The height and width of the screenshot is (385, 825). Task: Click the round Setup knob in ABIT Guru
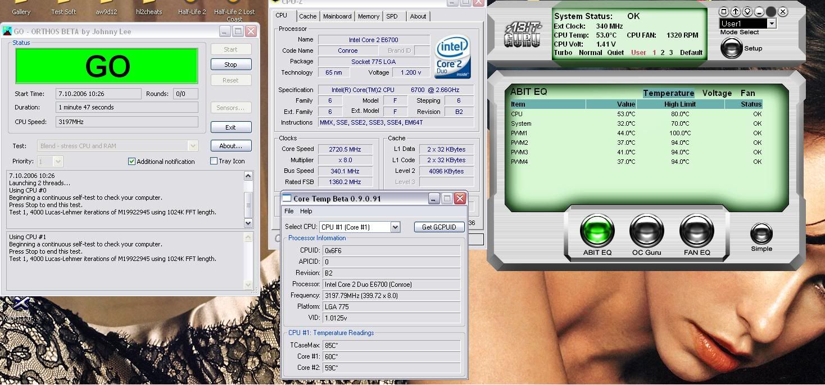click(732, 48)
